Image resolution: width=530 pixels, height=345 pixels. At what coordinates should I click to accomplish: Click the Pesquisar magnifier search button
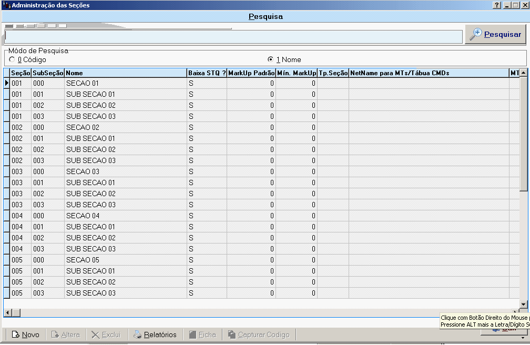pyautogui.click(x=495, y=35)
